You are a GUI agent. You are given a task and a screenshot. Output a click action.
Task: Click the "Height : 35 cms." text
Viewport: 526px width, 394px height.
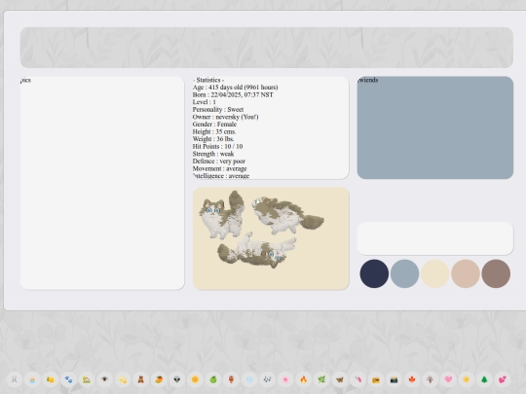point(214,131)
